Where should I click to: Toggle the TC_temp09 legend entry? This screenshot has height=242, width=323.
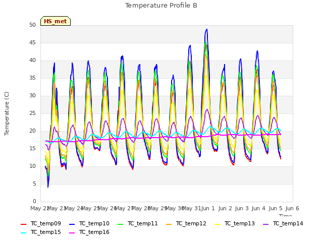(x=41, y=224)
